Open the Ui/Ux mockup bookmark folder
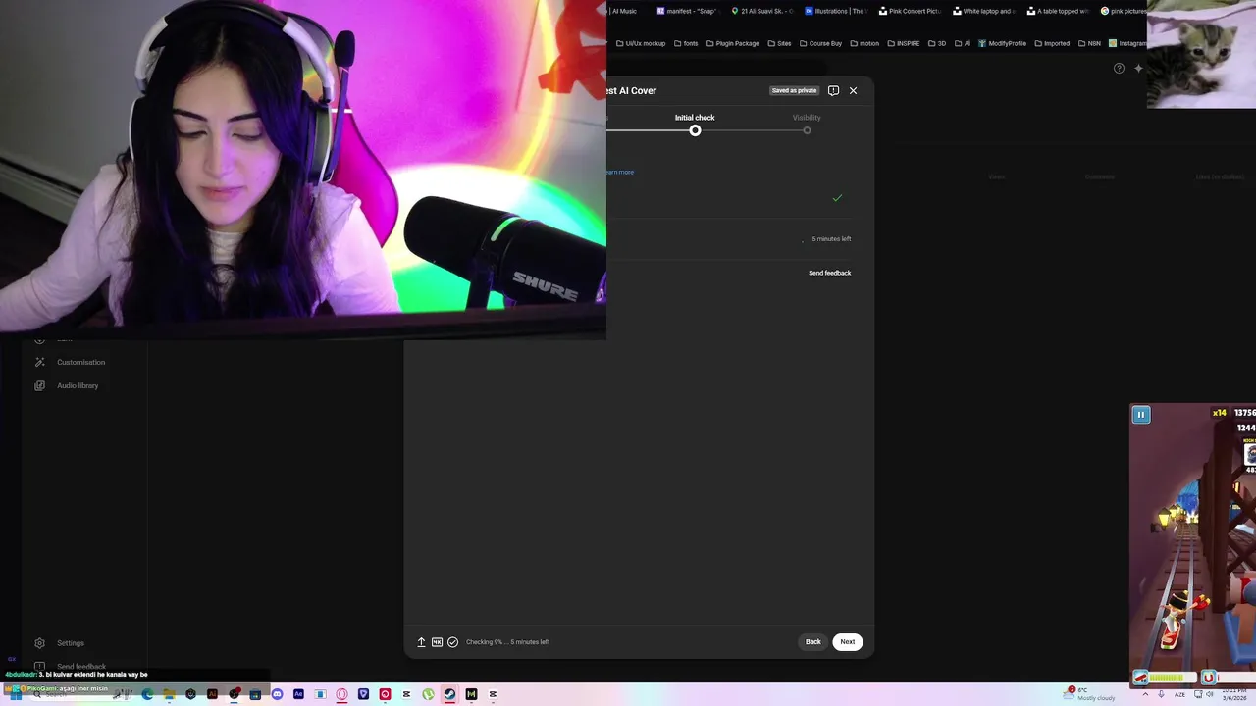The height and width of the screenshot is (706, 1256). coord(641,43)
